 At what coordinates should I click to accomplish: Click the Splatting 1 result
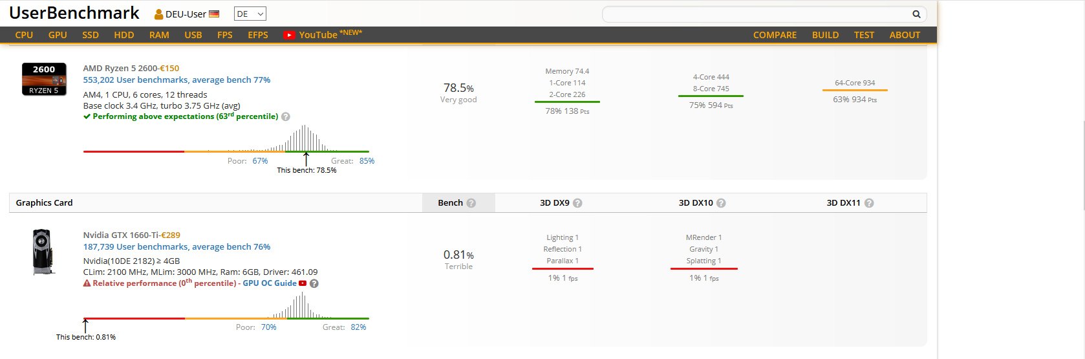[x=704, y=261]
